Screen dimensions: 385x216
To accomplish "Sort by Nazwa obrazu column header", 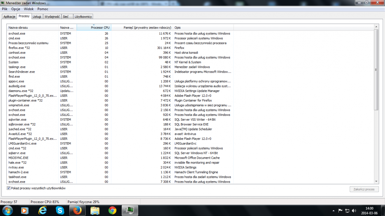I will point(33,28).
